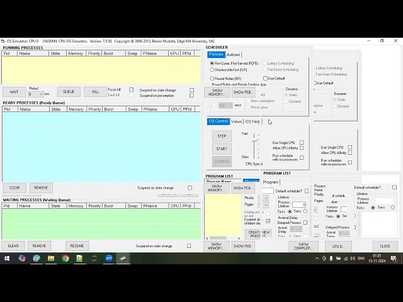This screenshot has height=302, width=403.
Task: Switch to the Autorun tab
Action: [234, 55]
